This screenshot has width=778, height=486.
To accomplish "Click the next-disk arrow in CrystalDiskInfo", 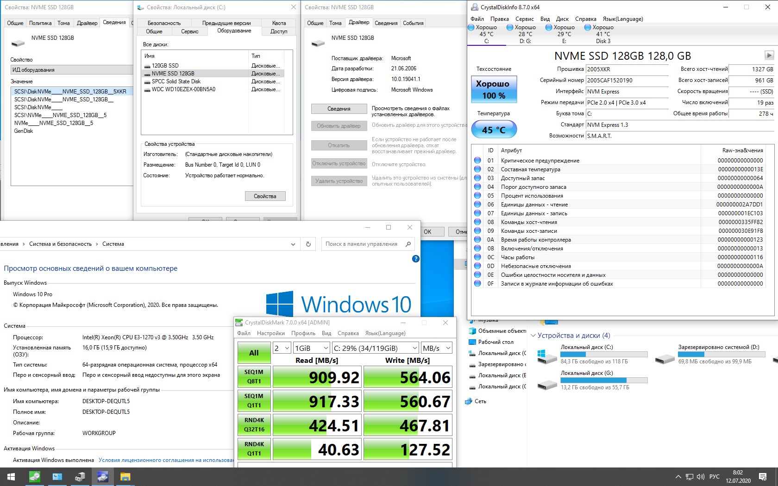I will (x=769, y=56).
